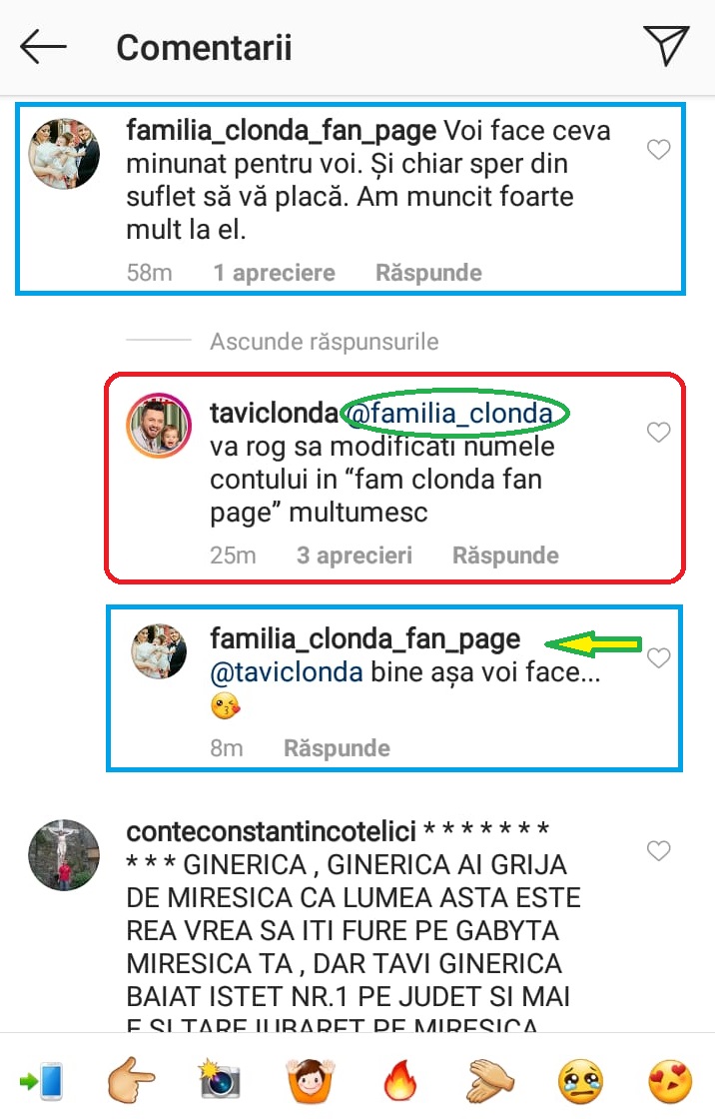The width and height of the screenshot is (715, 1120).
Task: Reply to taviclonda's comment via Răspunde
Action: 505,555
